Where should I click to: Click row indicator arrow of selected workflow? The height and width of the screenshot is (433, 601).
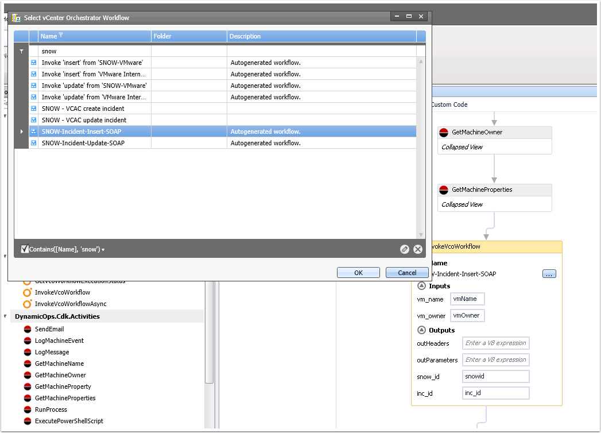click(21, 132)
